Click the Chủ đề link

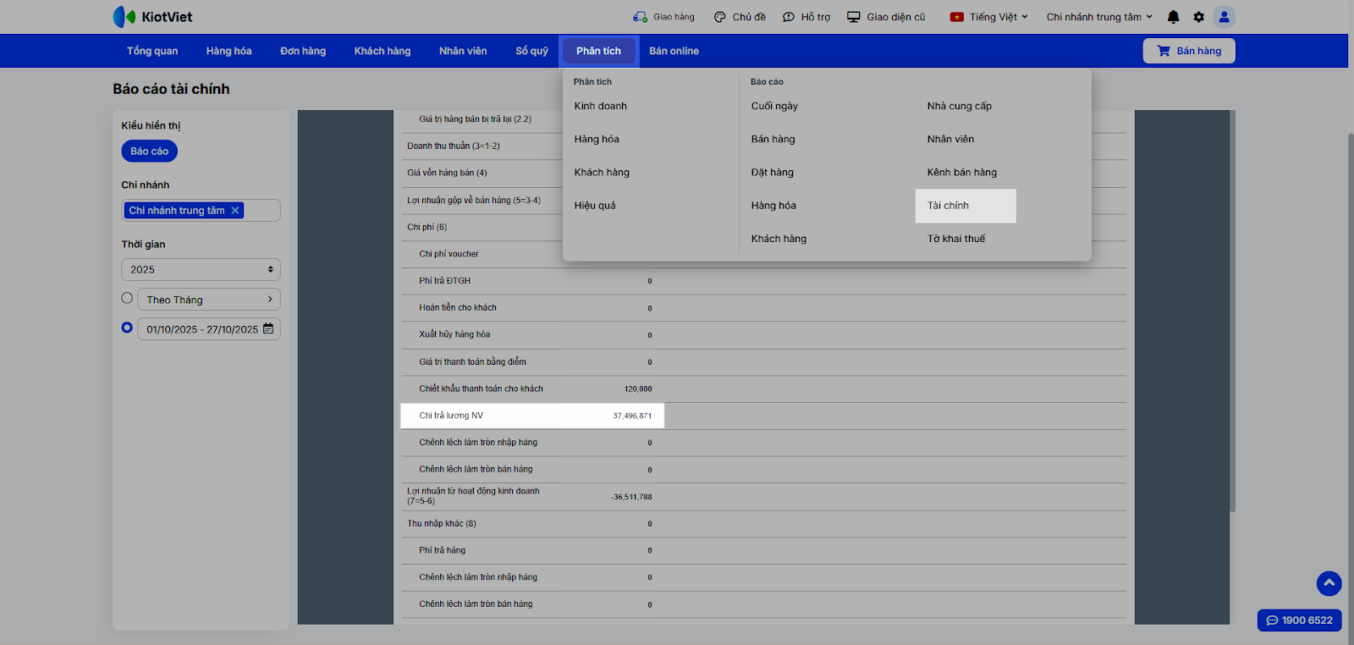749,17
